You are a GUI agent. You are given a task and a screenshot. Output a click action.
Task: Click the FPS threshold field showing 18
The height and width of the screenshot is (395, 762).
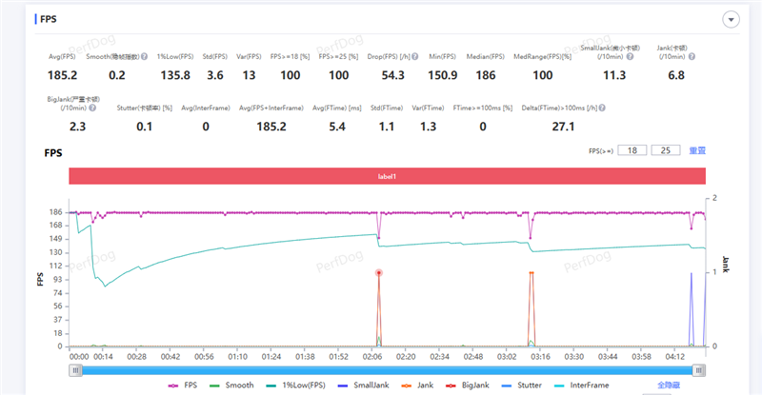pos(629,150)
